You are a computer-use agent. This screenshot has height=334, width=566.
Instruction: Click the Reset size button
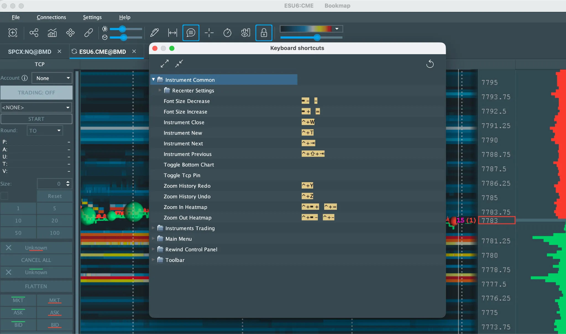(x=55, y=196)
